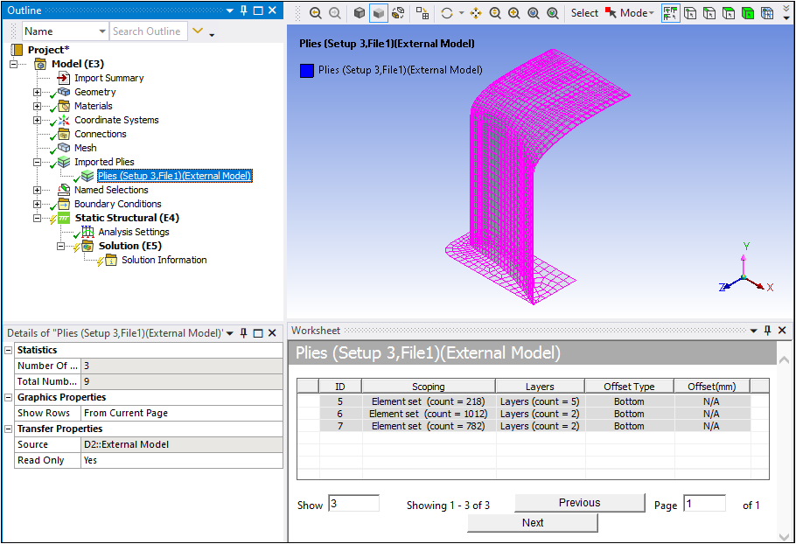Toggle the pin on Outline panel
This screenshot has height=544, width=796.
pos(242,10)
